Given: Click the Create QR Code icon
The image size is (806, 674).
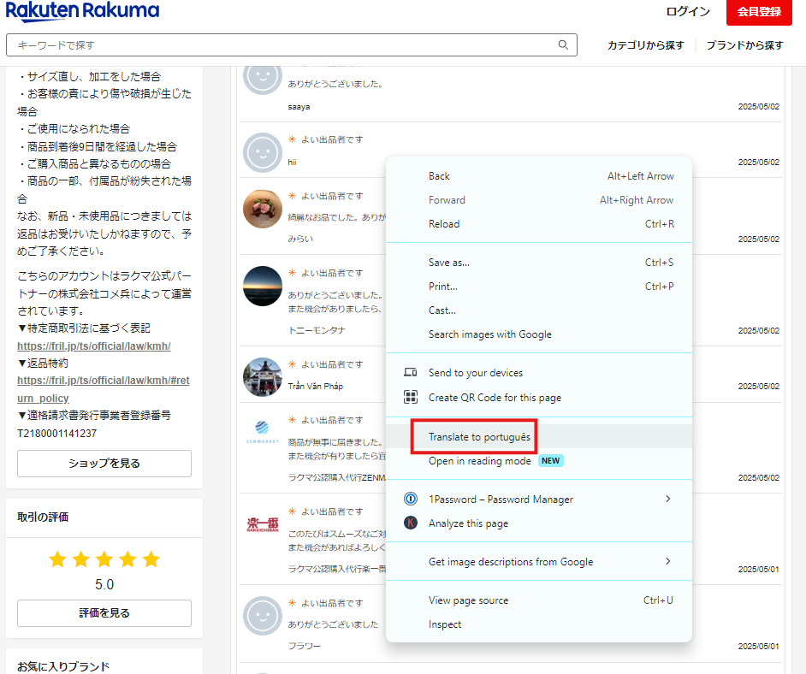Looking at the screenshot, I should pyautogui.click(x=411, y=397).
